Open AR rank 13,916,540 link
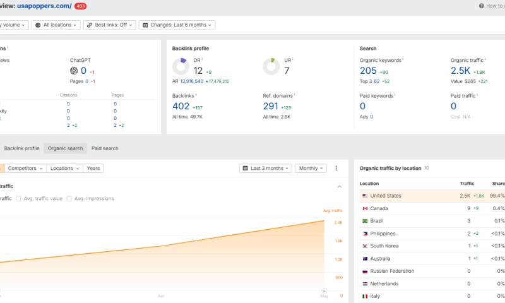Viewport: 505px width, 303px height. pyautogui.click(x=192, y=81)
